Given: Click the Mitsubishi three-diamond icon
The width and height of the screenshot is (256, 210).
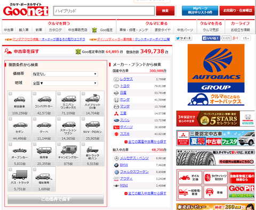Looking at the screenshot, I should coord(116,113).
